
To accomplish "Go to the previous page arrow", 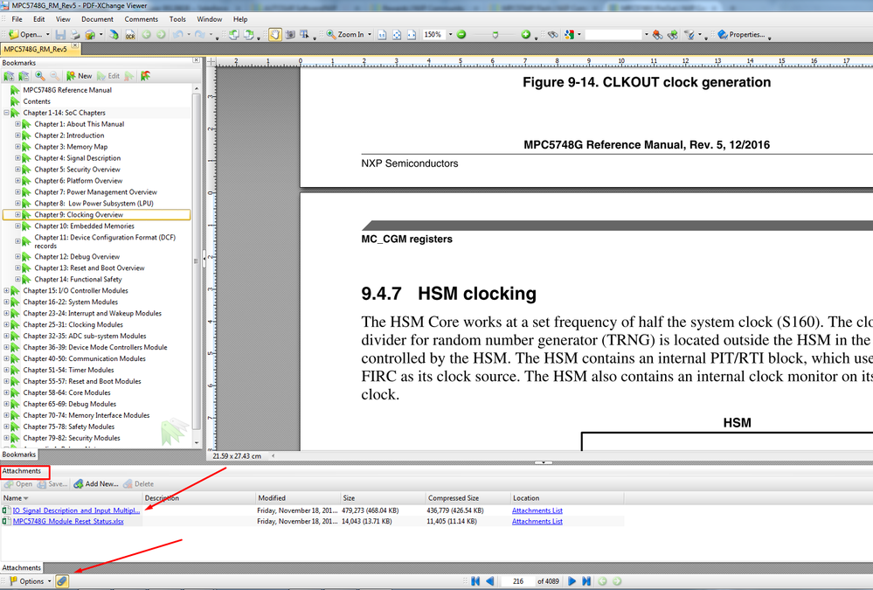I will coord(489,581).
